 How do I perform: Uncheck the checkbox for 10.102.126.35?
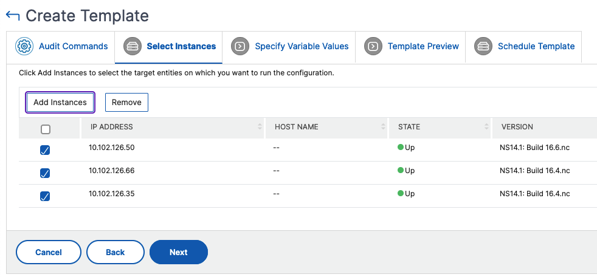pyautogui.click(x=45, y=196)
